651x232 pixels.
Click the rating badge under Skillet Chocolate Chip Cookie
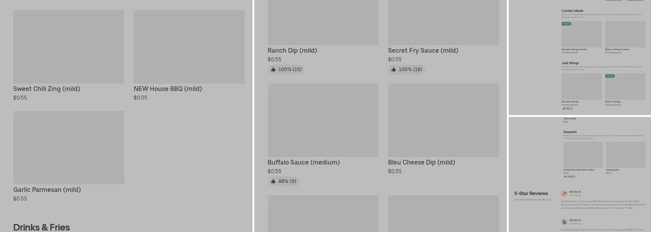pyautogui.click(x=570, y=176)
